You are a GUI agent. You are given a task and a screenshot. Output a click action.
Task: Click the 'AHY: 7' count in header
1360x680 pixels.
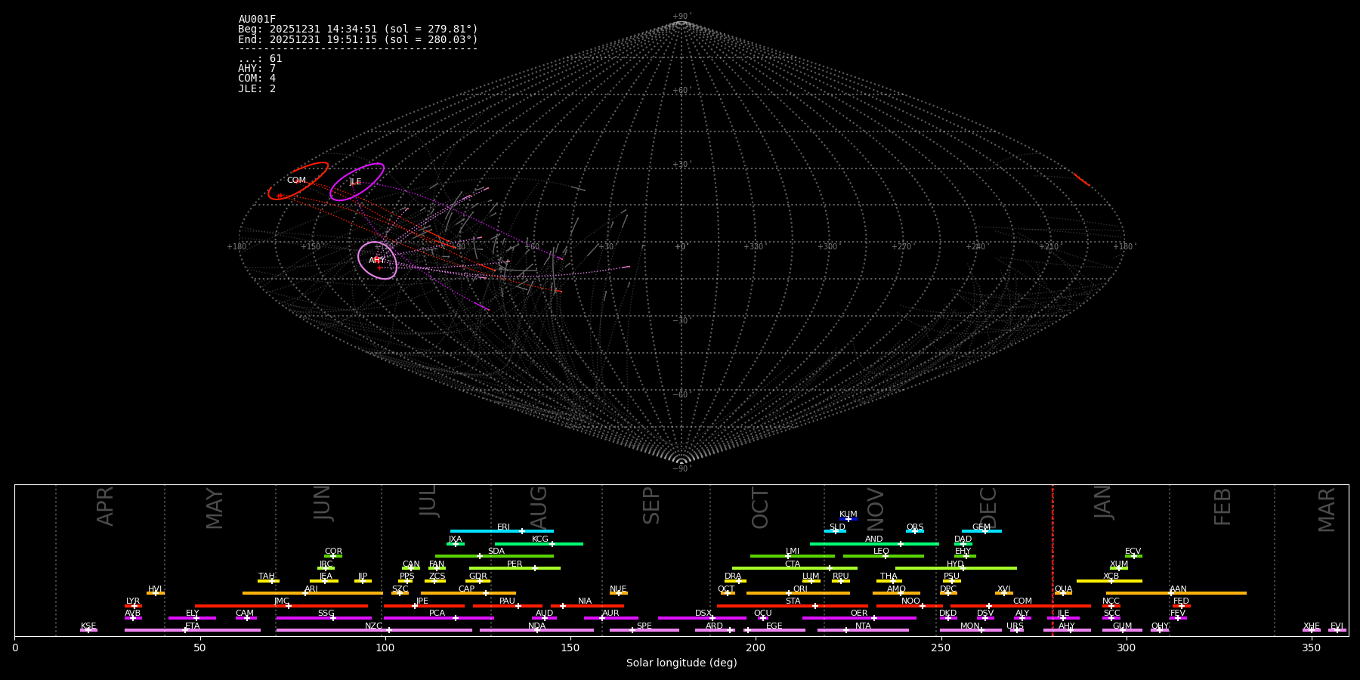(257, 69)
